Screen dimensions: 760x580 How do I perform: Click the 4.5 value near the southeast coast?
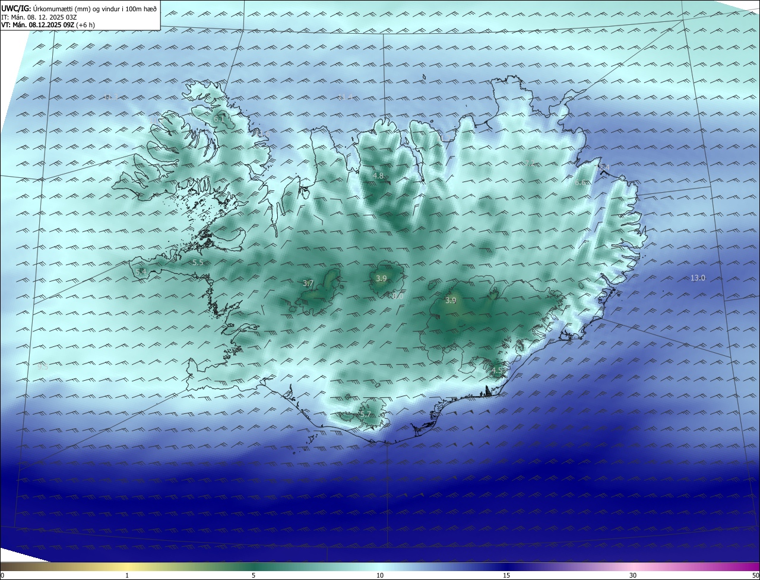pos(497,371)
